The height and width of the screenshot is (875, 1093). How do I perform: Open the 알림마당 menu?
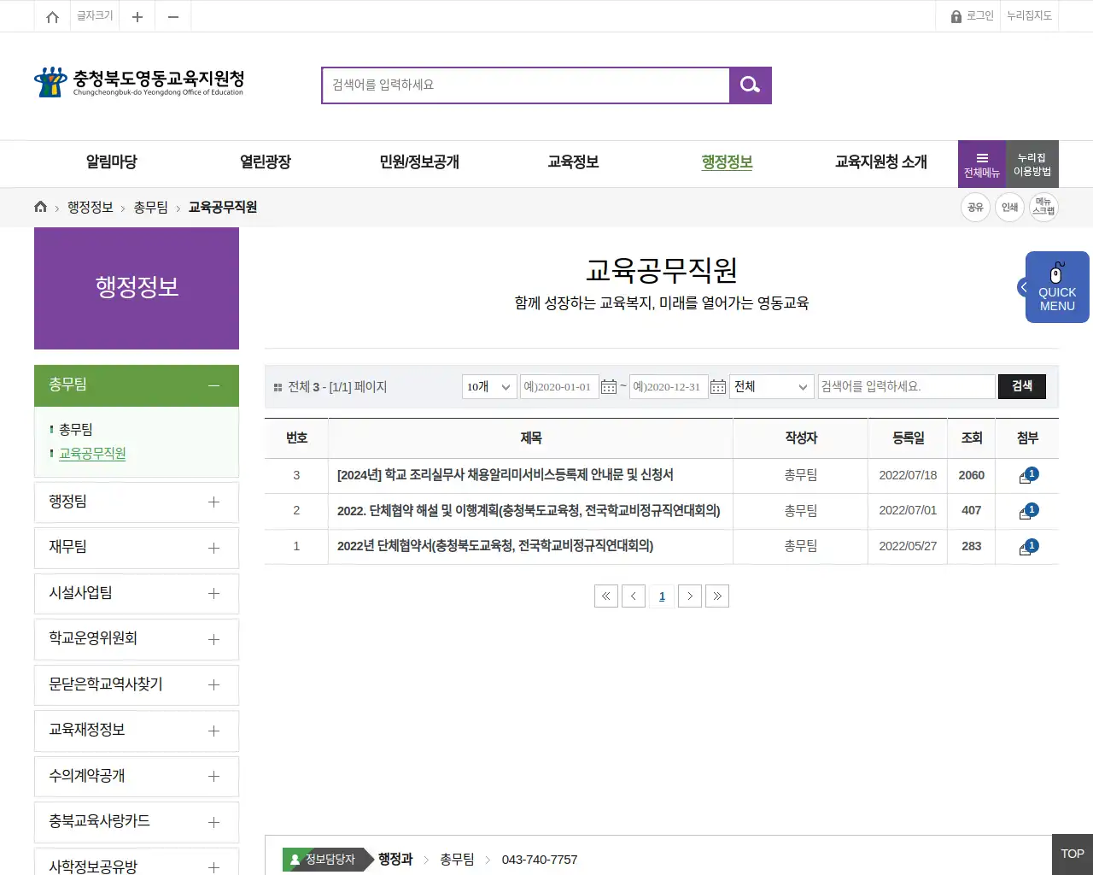tap(112, 162)
